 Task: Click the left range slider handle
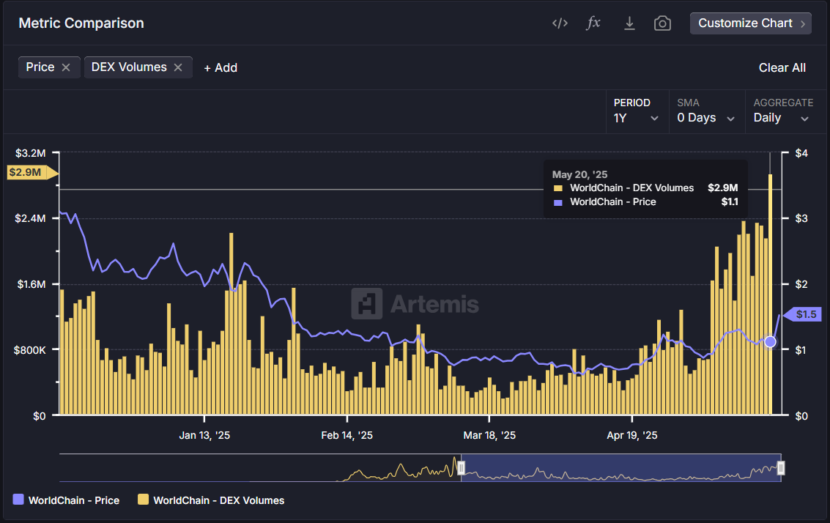[461, 468]
